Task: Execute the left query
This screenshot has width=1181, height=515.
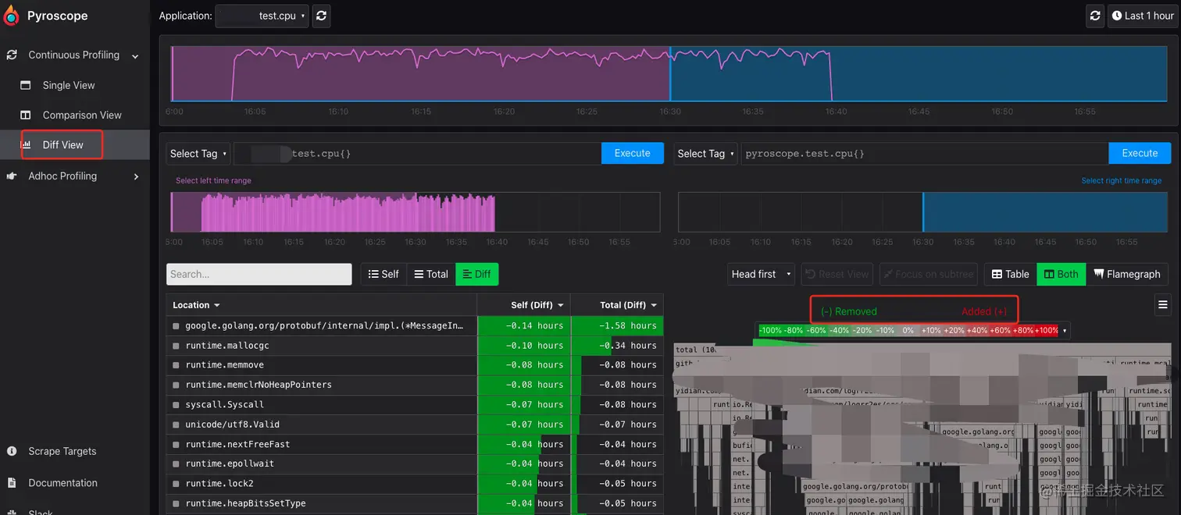Action: (632, 153)
